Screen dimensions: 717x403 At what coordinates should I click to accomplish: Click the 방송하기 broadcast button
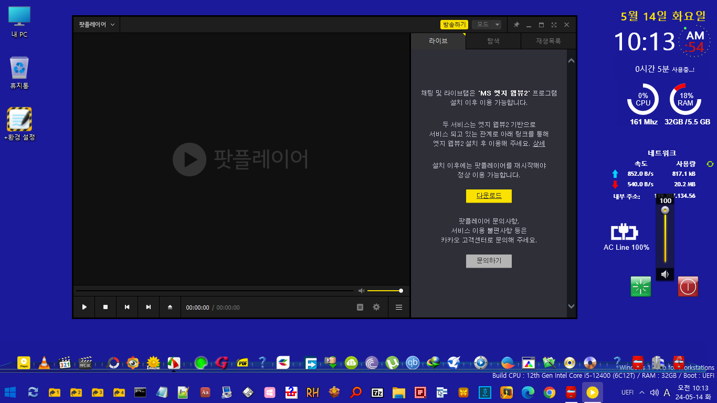point(454,25)
